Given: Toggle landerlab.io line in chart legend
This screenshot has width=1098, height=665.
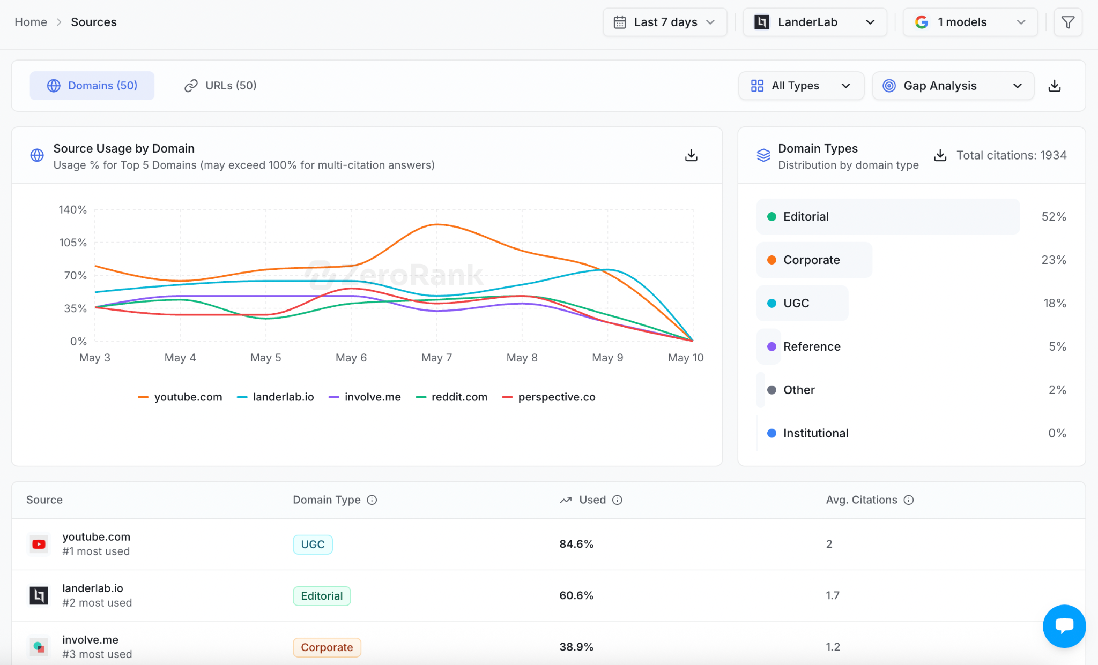Looking at the screenshot, I should (276, 397).
